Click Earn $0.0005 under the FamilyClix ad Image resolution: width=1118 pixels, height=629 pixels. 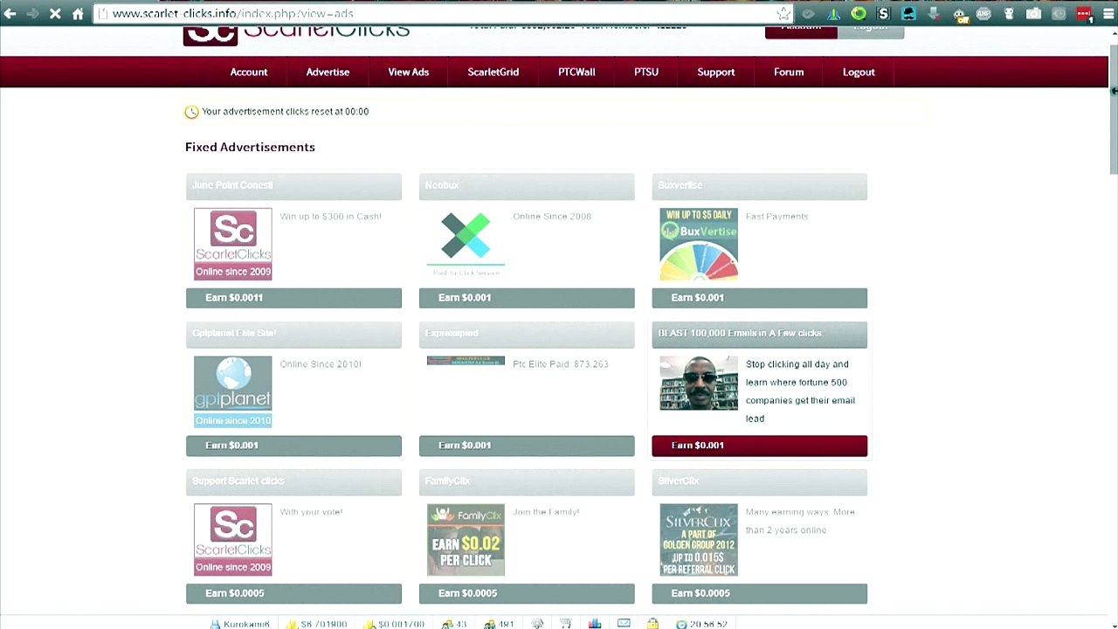[x=527, y=593]
